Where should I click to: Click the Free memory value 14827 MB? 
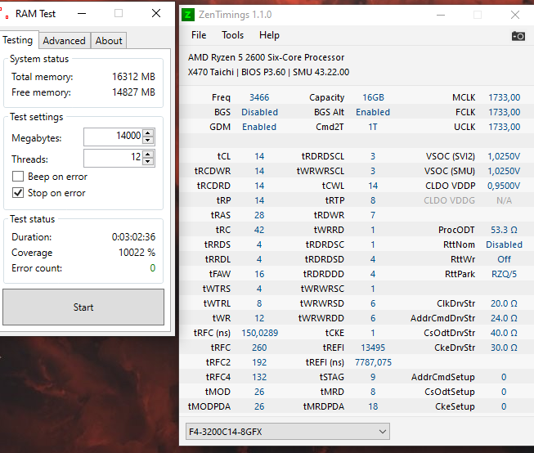(x=133, y=92)
